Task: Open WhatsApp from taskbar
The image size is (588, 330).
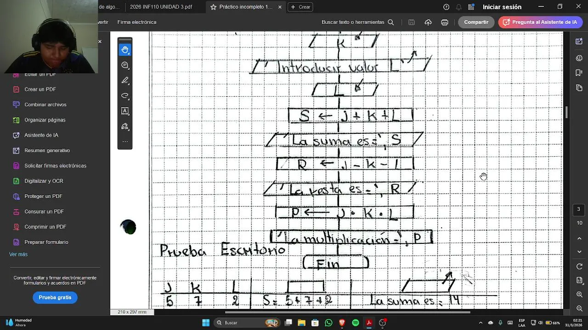Action: [x=328, y=323]
